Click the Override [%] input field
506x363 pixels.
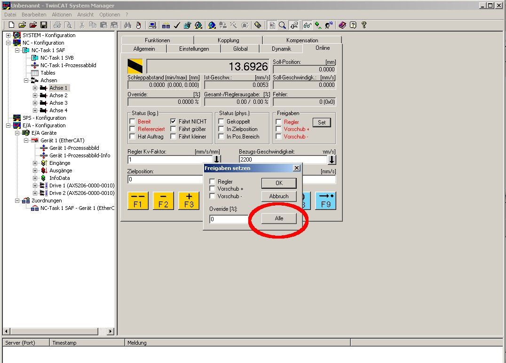pyautogui.click(x=229, y=219)
